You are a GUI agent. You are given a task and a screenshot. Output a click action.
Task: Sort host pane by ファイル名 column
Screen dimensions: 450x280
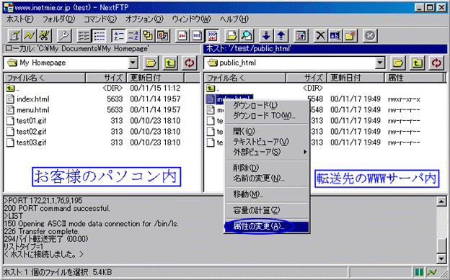point(244,78)
